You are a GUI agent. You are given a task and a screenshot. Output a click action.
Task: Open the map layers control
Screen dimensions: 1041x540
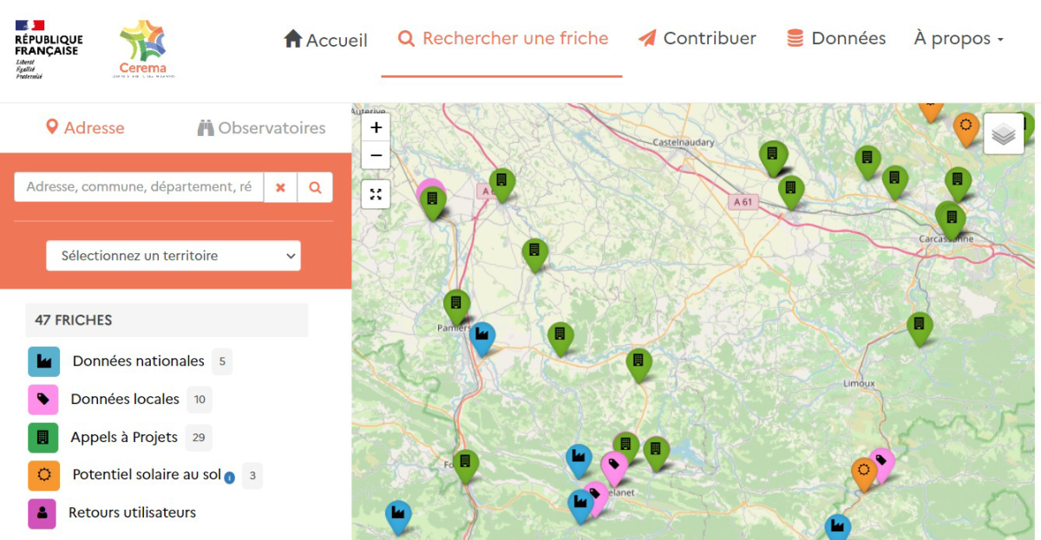pyautogui.click(x=1004, y=134)
